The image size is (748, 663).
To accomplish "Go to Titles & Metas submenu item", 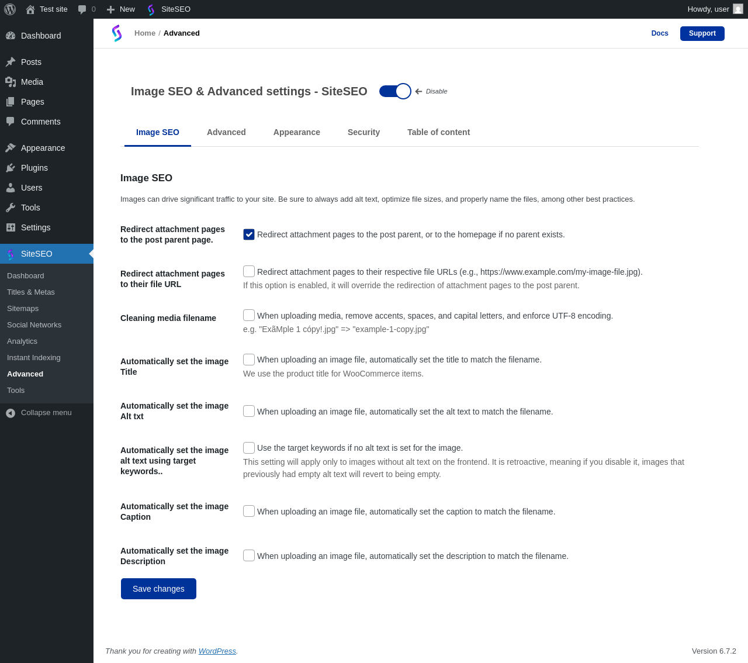I will (x=31, y=292).
